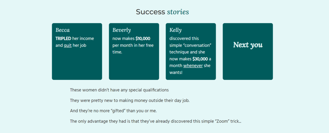The width and height of the screenshot is (329, 133).
Task: Click the "Success stories" heading
Action: pos(162,12)
